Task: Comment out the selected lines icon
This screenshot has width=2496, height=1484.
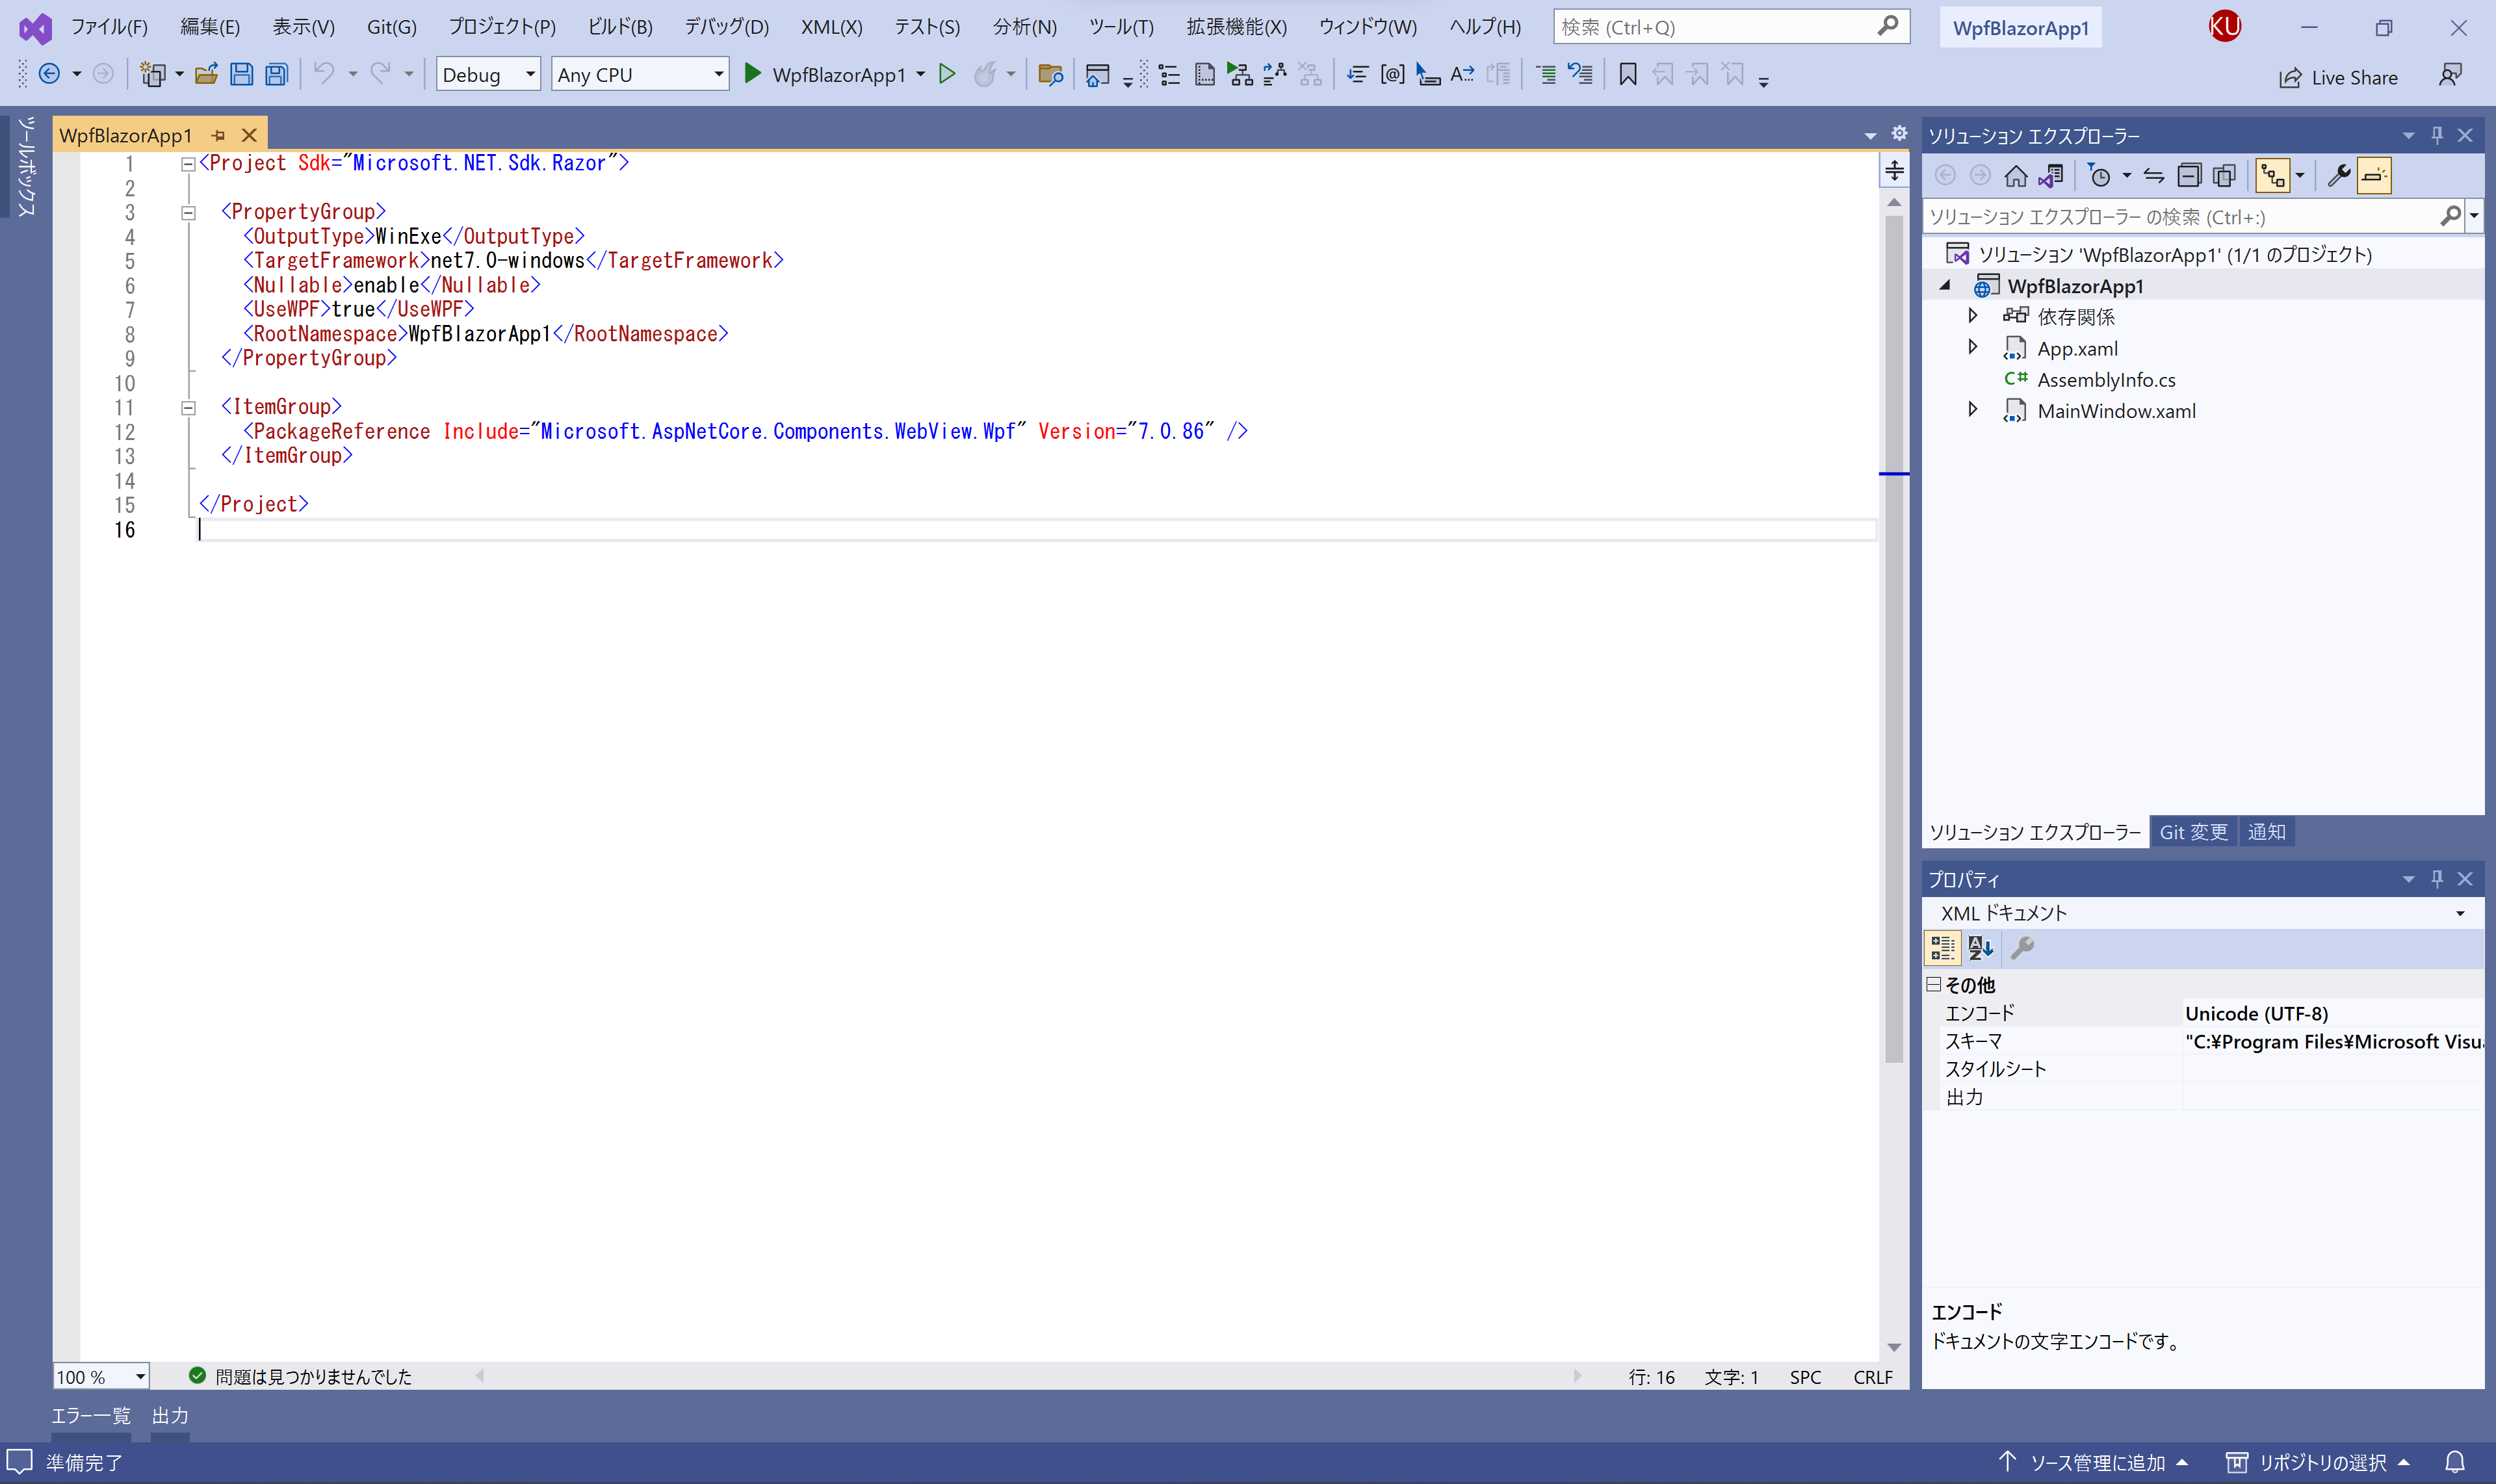Action: pos(1546,74)
